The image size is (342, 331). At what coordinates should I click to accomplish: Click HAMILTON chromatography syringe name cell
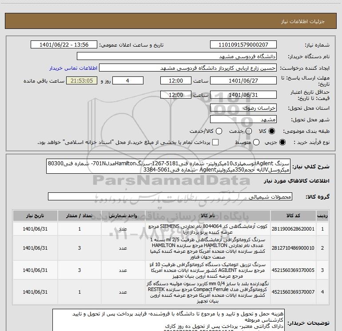pyautogui.click(x=208, y=248)
